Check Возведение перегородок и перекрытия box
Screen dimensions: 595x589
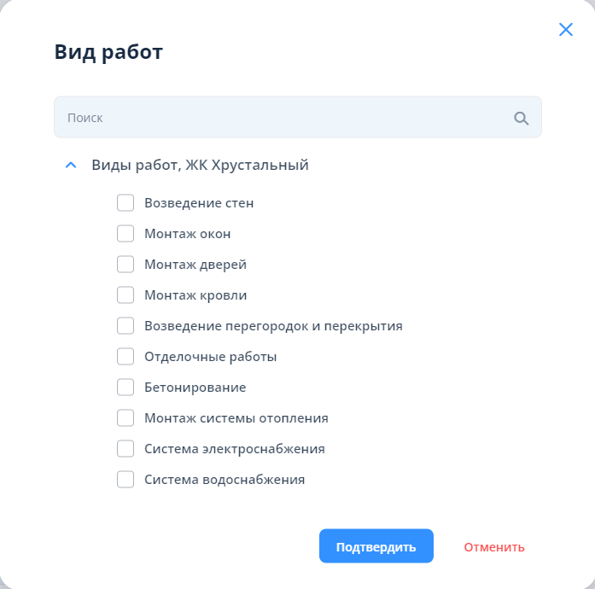pos(125,326)
